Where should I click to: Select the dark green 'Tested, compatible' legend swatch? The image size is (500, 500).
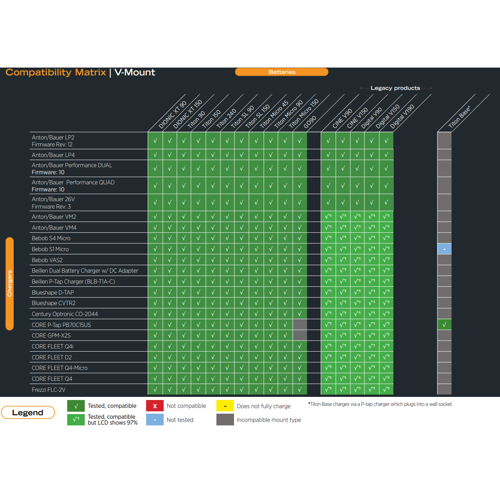click(x=76, y=406)
